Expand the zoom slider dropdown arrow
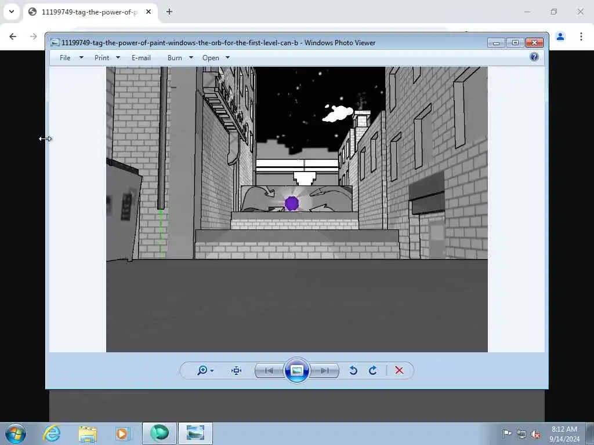This screenshot has height=445, width=594. pos(212,370)
